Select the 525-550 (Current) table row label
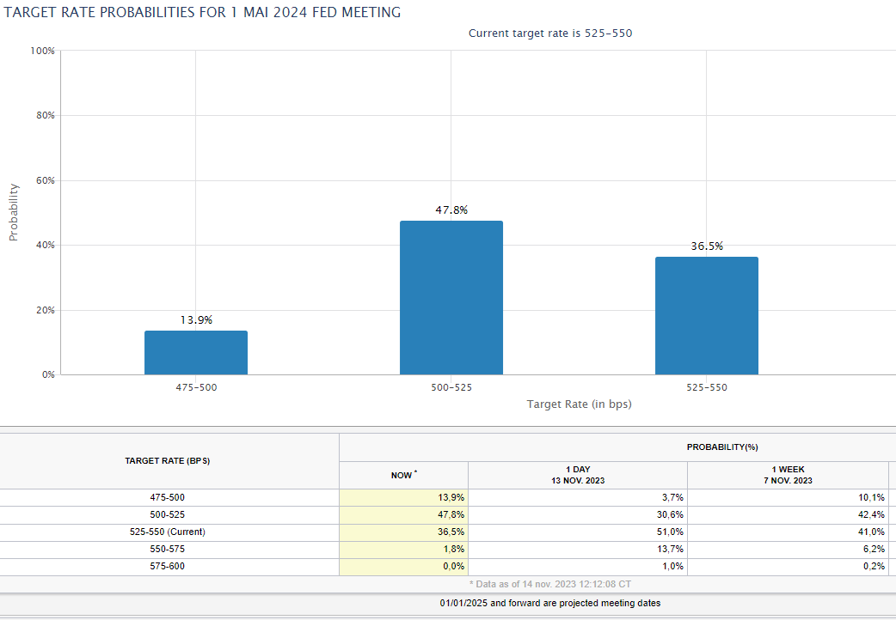Screen dimensions: 896x620 [x=168, y=532]
